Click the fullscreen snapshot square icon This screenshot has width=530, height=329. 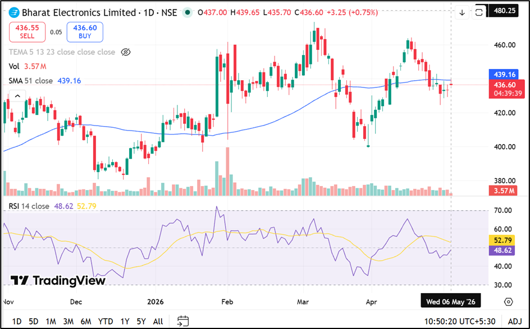click(x=479, y=12)
